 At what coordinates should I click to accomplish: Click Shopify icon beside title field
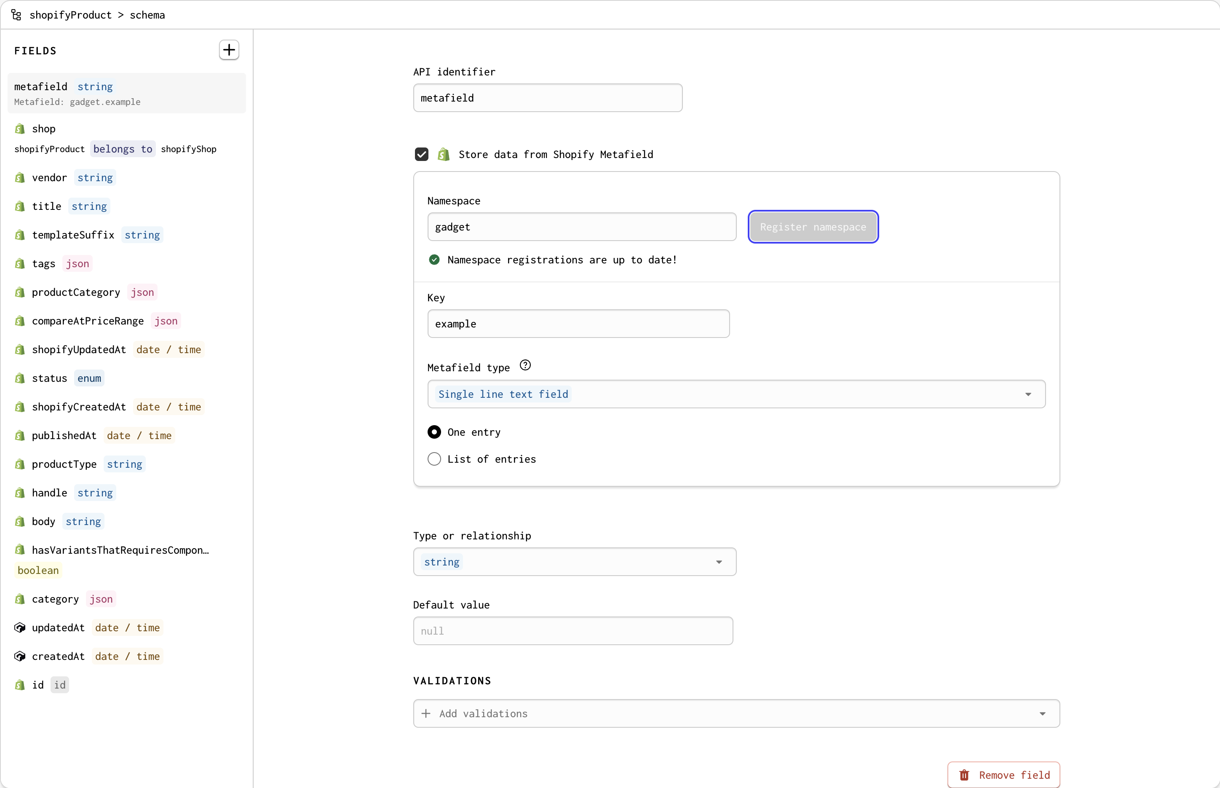pos(20,206)
